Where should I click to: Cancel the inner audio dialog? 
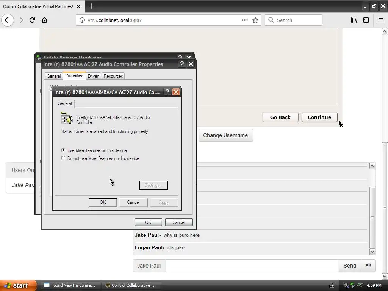pyautogui.click(x=133, y=202)
